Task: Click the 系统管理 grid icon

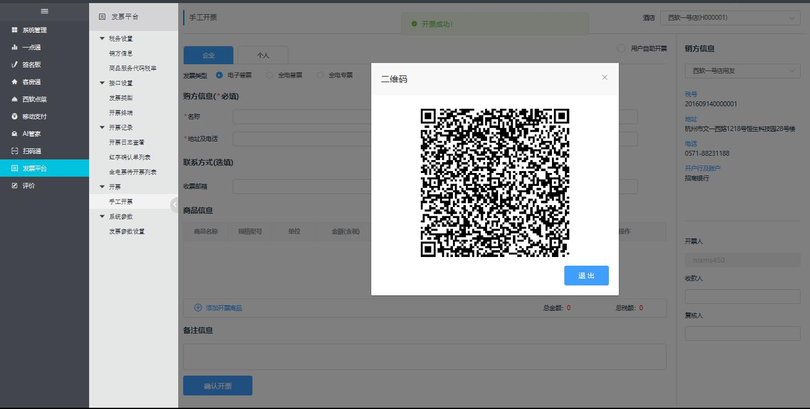Action: (x=15, y=30)
